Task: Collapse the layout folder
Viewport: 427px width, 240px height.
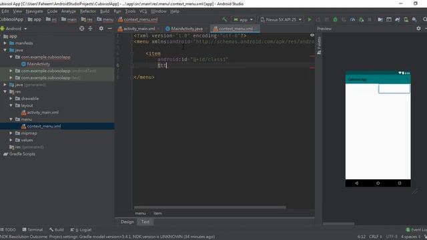Action: tap(11, 105)
